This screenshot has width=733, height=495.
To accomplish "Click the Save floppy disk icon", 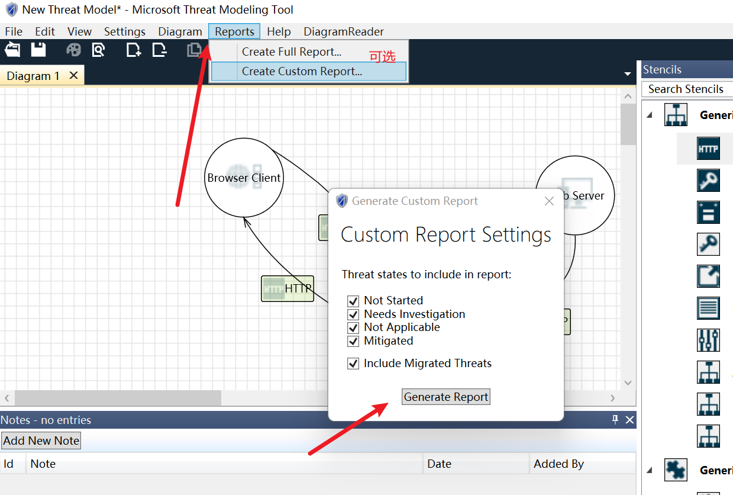I will coord(38,50).
